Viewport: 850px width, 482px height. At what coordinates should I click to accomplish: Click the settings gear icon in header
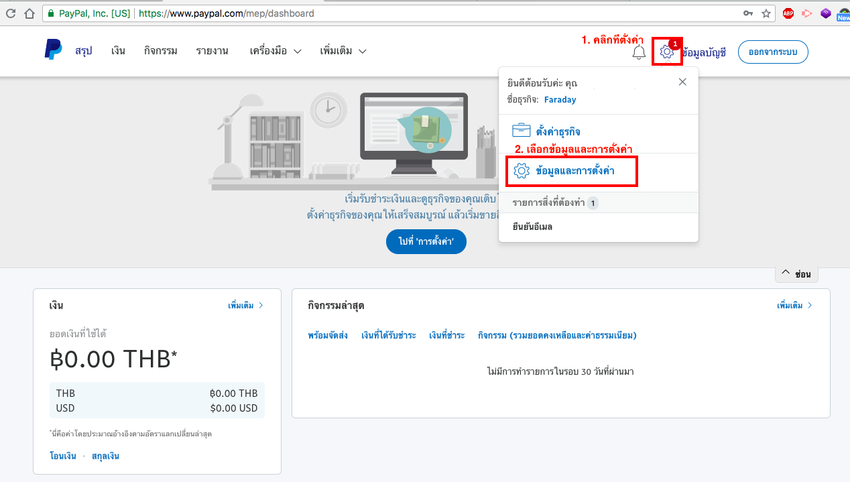pyautogui.click(x=666, y=52)
